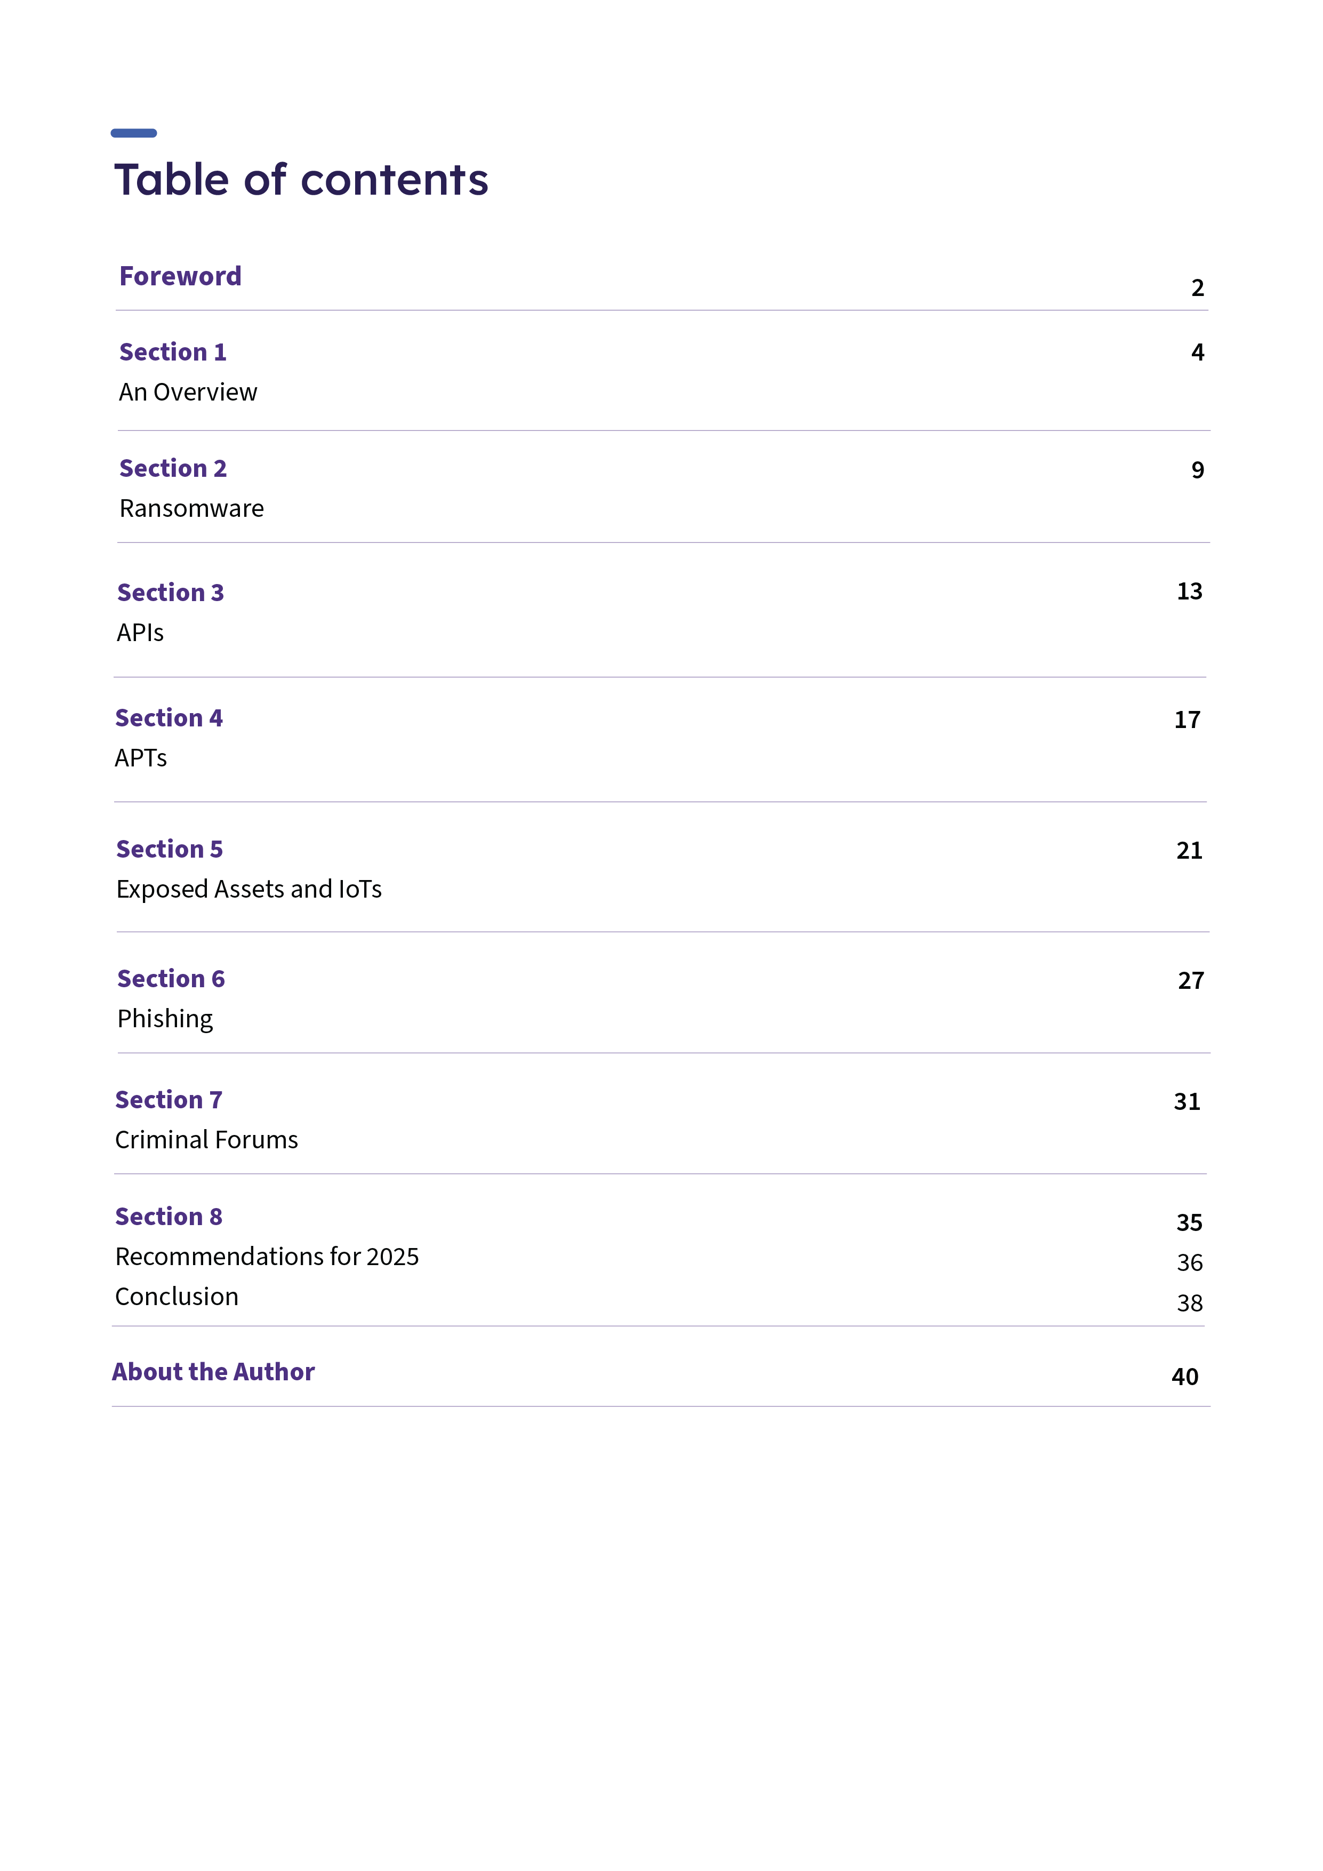Screen dimensions: 1323x1871
Task: Click the Criminal Forums subtitle
Action: pyautogui.click(x=206, y=1140)
